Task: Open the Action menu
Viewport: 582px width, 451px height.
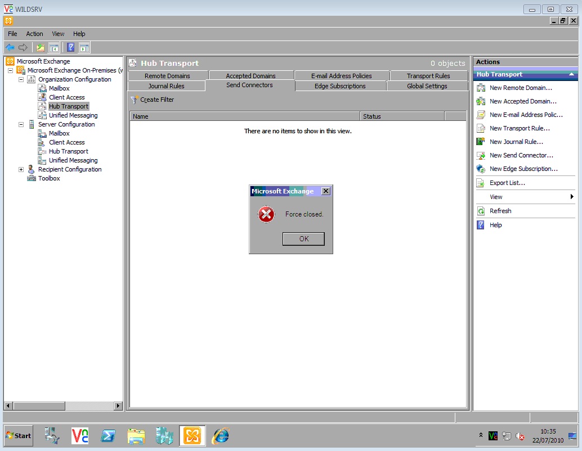Action: click(x=34, y=34)
